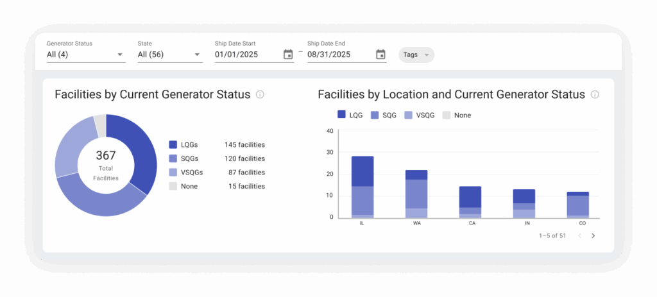The width and height of the screenshot is (657, 297).
Task: Go to next page of states
Action: [x=593, y=236]
